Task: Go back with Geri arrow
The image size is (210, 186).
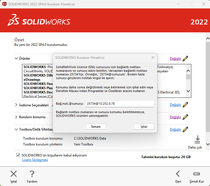Action: pyautogui.click(x=178, y=174)
